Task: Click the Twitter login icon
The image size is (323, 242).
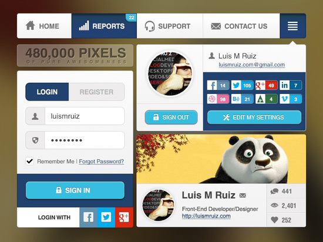Action: pyautogui.click(x=106, y=217)
